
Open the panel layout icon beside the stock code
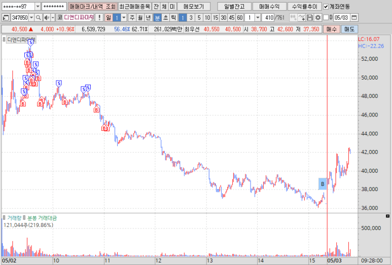[6, 18]
